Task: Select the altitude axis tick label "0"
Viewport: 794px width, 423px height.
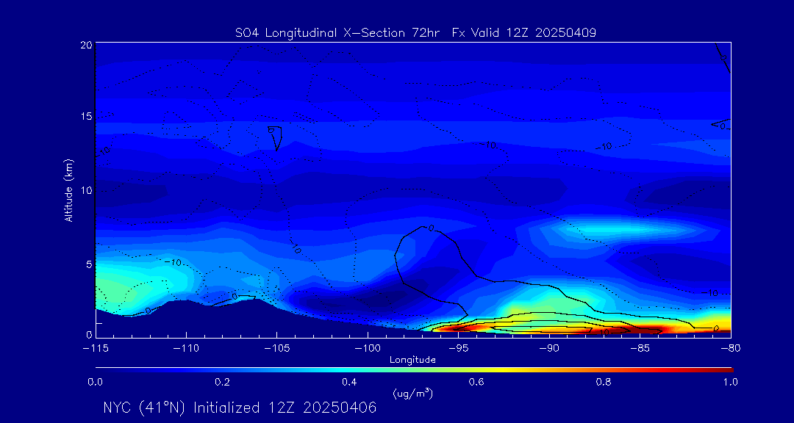Action: (x=89, y=334)
